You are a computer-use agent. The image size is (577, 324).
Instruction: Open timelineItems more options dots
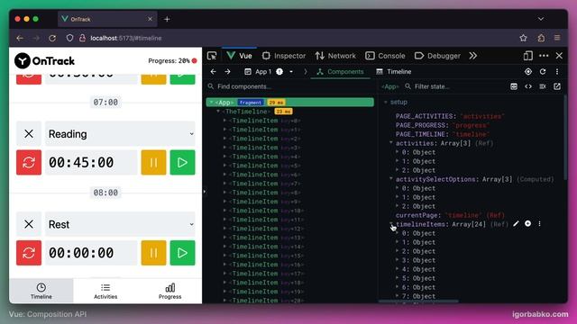point(539,224)
